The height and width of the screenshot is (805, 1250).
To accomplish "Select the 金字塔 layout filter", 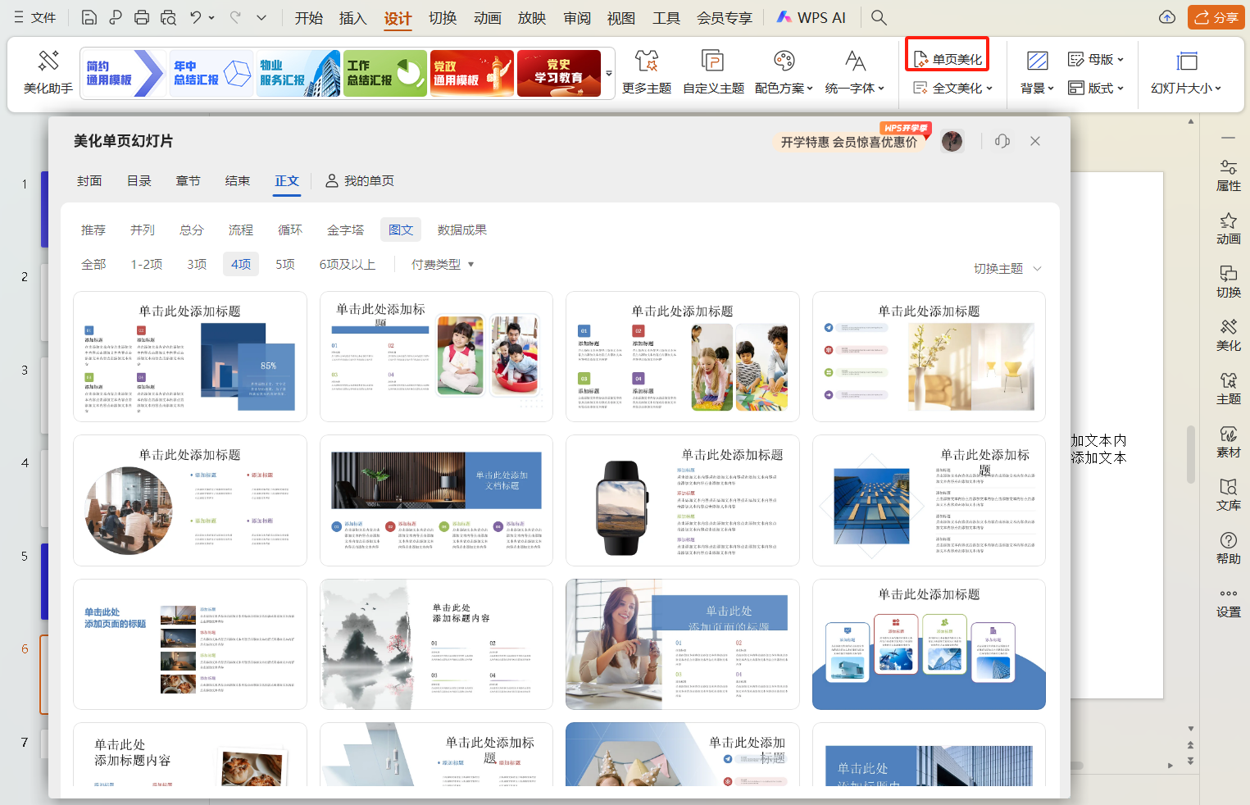I will (346, 230).
